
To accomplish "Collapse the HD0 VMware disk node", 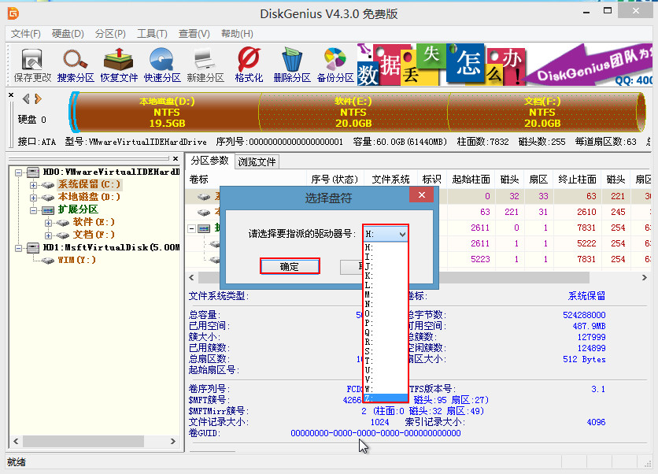I will [18, 172].
